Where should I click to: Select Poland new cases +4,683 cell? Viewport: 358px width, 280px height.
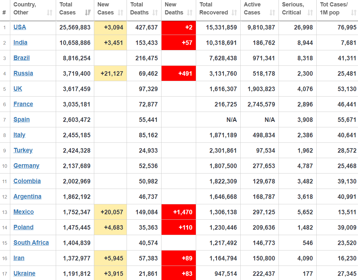[111, 227]
